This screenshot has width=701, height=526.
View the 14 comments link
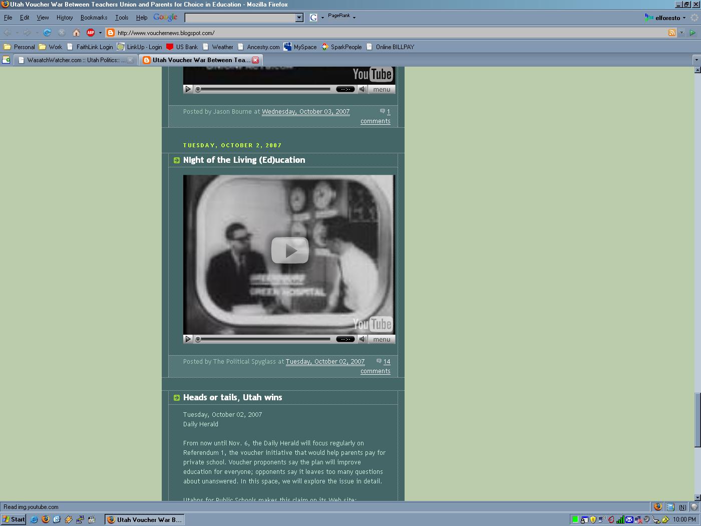[x=377, y=366]
